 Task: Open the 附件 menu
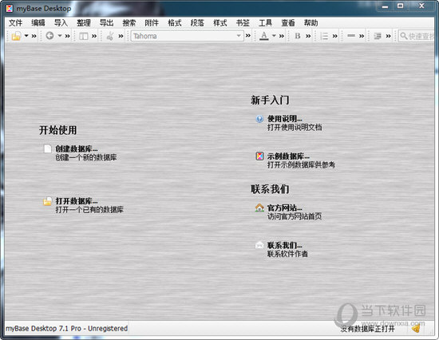(152, 22)
